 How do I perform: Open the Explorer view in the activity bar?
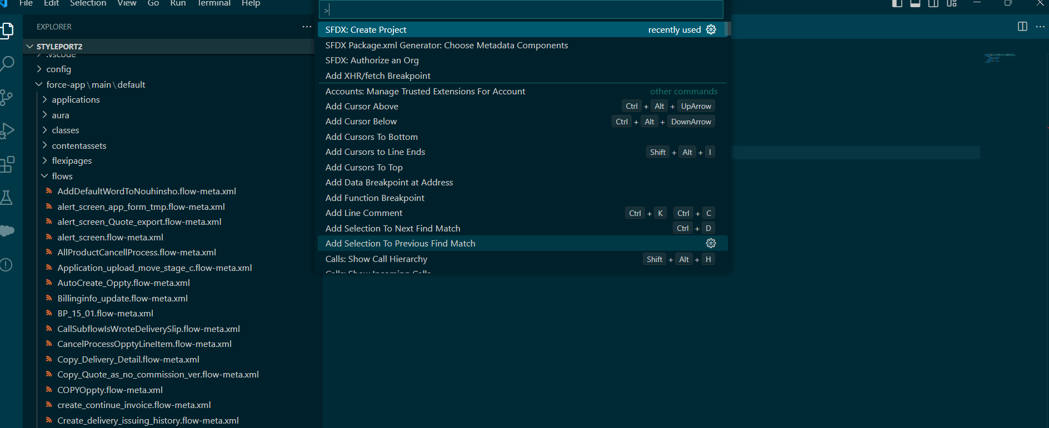coord(7,30)
